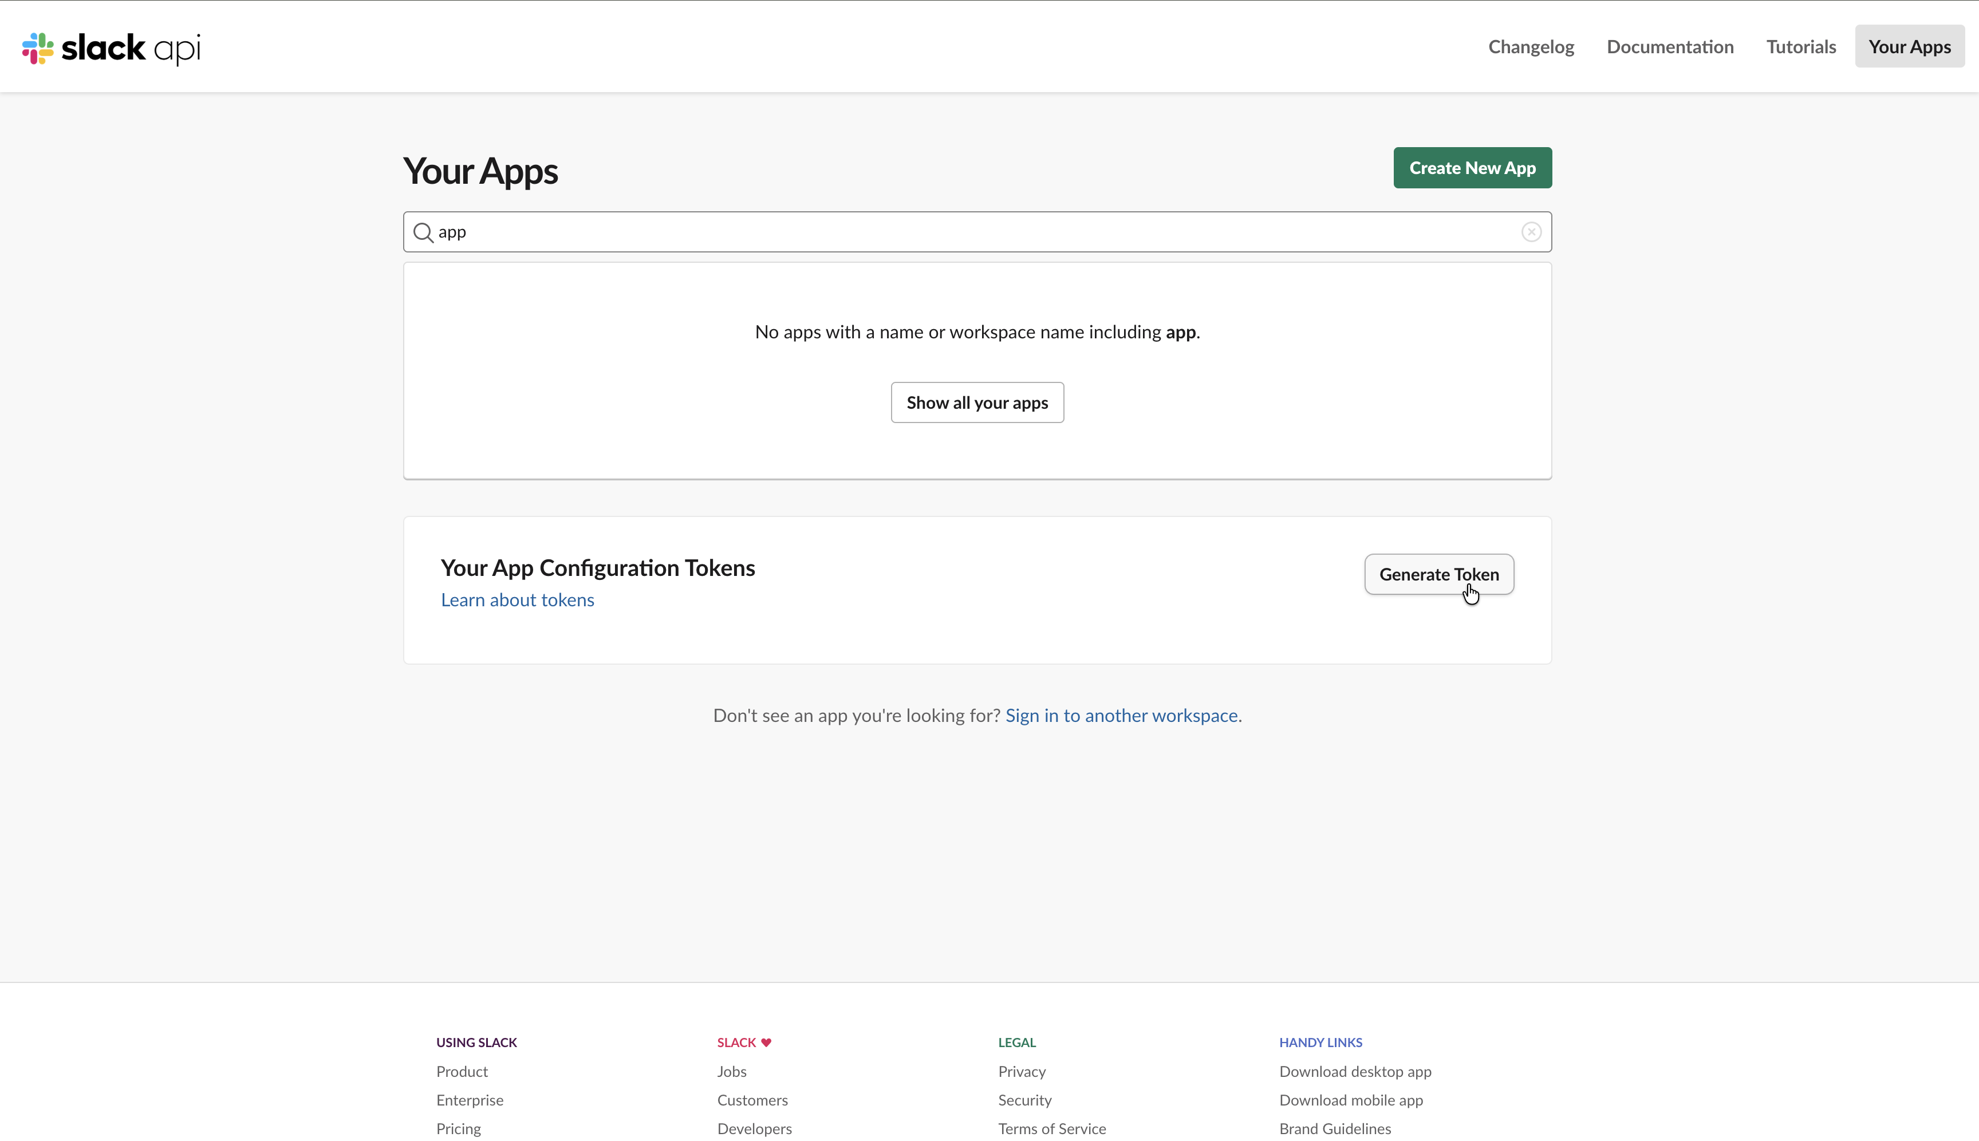Click Your App Configuration Tokens heading
This screenshot has height=1141, width=1979.
coord(597,568)
